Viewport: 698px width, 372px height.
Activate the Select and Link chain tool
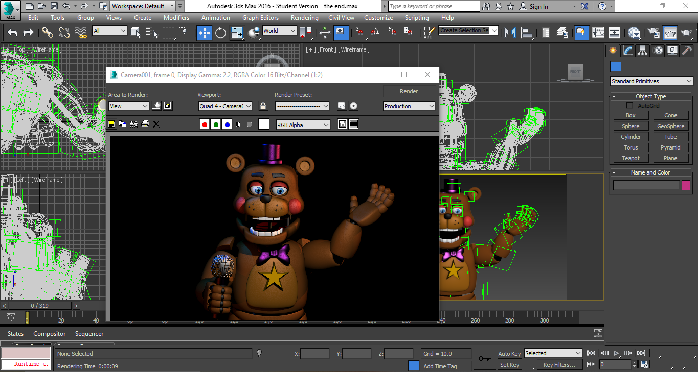click(48, 33)
